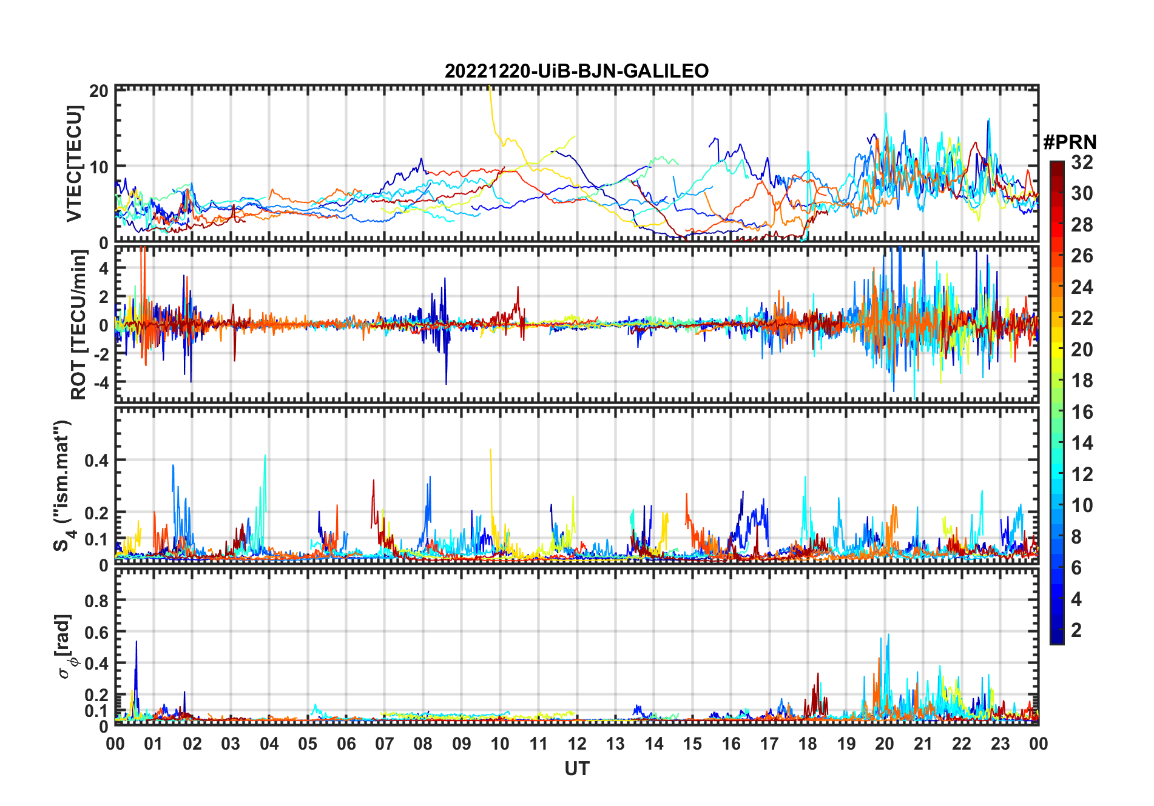1154x806 pixels.
Task: Click the 0.8 tick on the σφ y-axis
Action: (96, 601)
